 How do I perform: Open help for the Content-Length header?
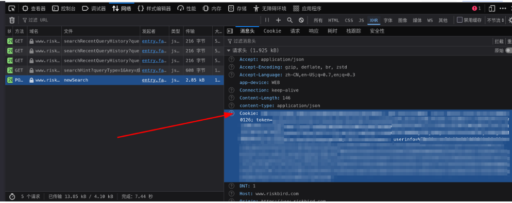(231, 98)
